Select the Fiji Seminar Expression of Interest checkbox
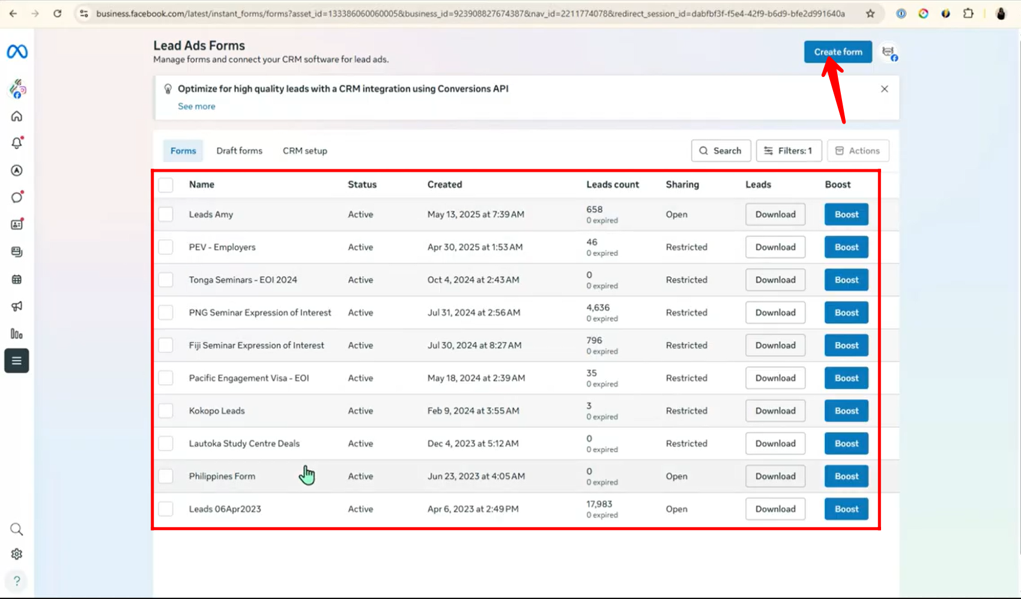The image size is (1021, 599). pyautogui.click(x=166, y=345)
